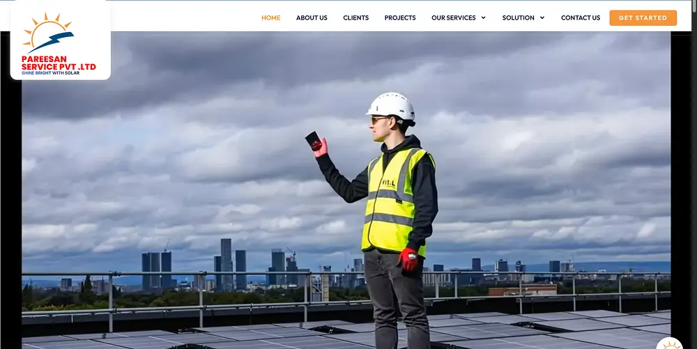Navigate to the Clients section

pos(355,18)
